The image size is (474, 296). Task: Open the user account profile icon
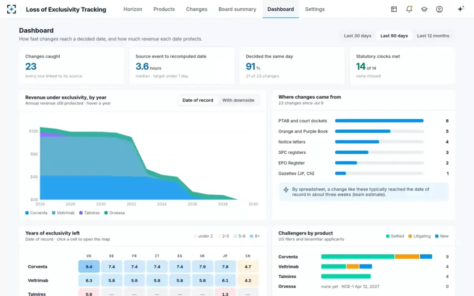pyautogui.click(x=439, y=9)
